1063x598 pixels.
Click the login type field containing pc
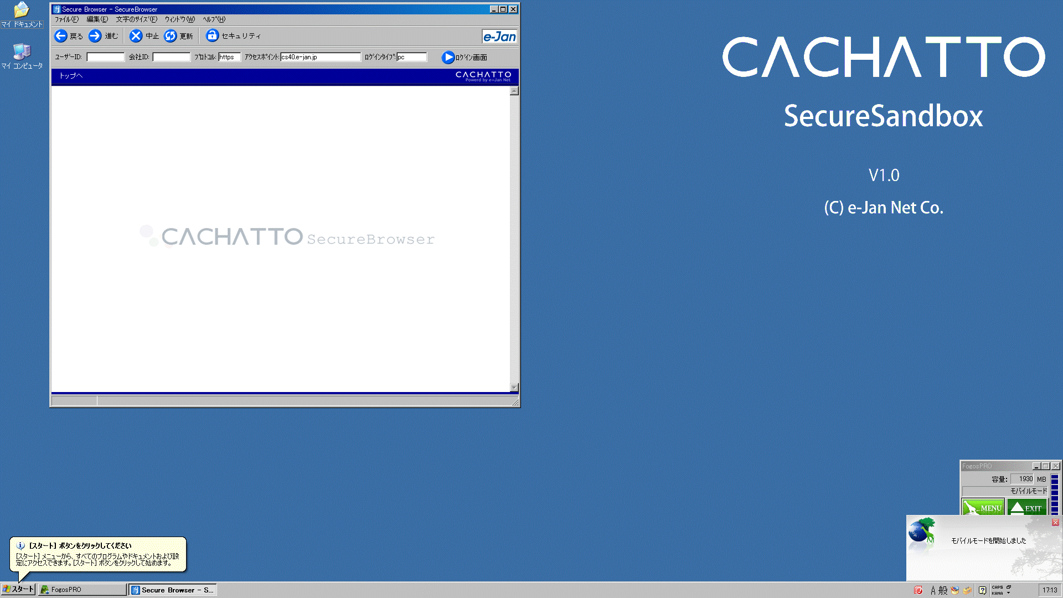click(x=411, y=57)
